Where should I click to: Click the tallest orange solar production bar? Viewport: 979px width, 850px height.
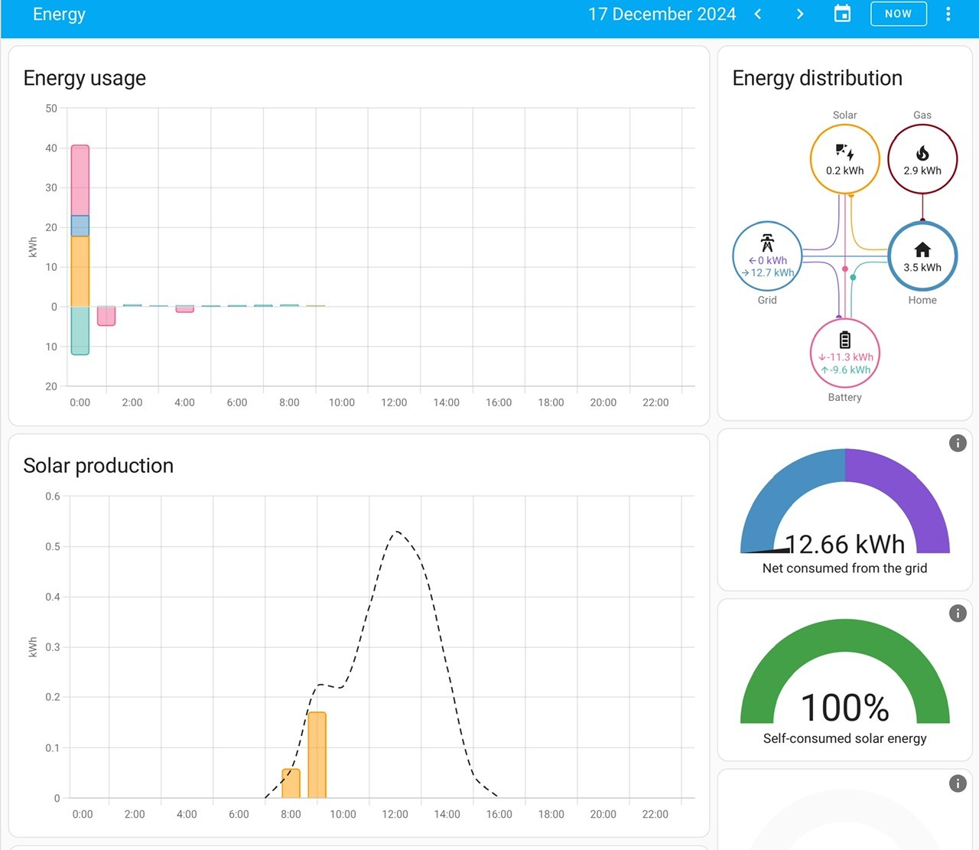317,755
